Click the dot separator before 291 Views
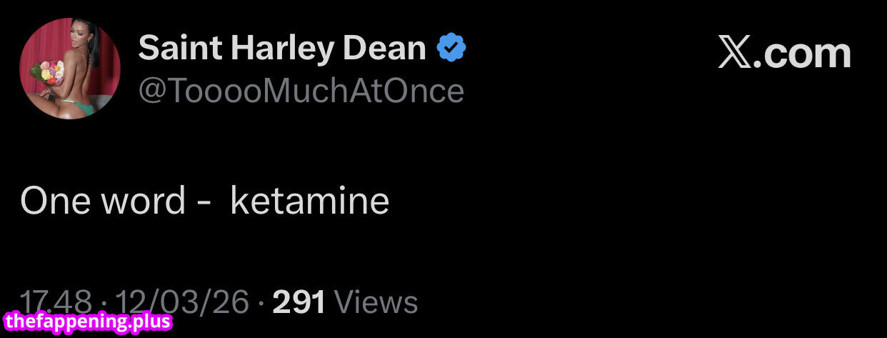 (x=261, y=303)
